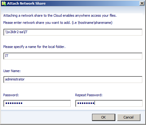Image resolution: width=146 pixels, height=125 pixels.
Task: Click the 'Repeat Password:' label
Action: [x=89, y=95]
